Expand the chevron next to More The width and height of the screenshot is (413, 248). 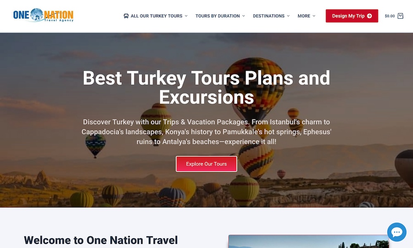[x=314, y=16]
